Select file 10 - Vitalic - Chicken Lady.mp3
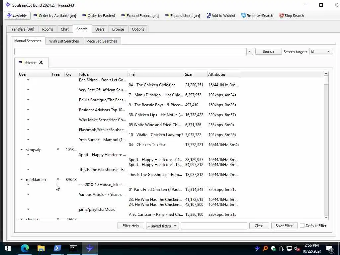Viewport: 340px width, 255px height. pyautogui.click(x=156, y=135)
